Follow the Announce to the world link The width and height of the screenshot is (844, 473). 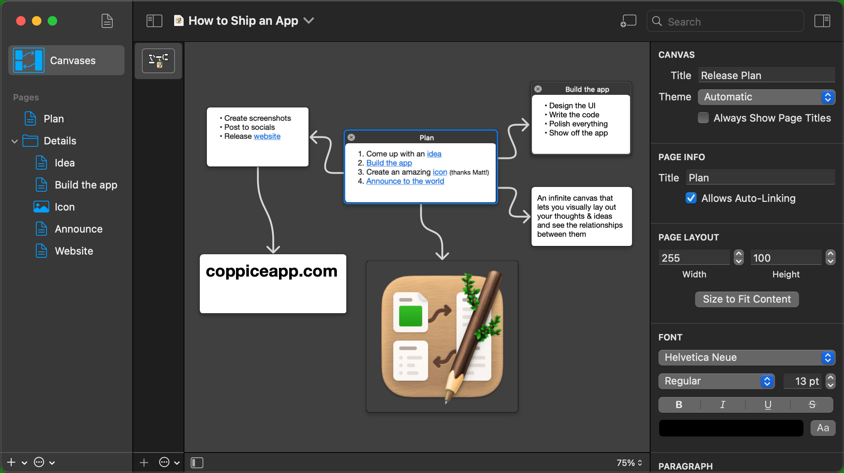click(x=405, y=181)
